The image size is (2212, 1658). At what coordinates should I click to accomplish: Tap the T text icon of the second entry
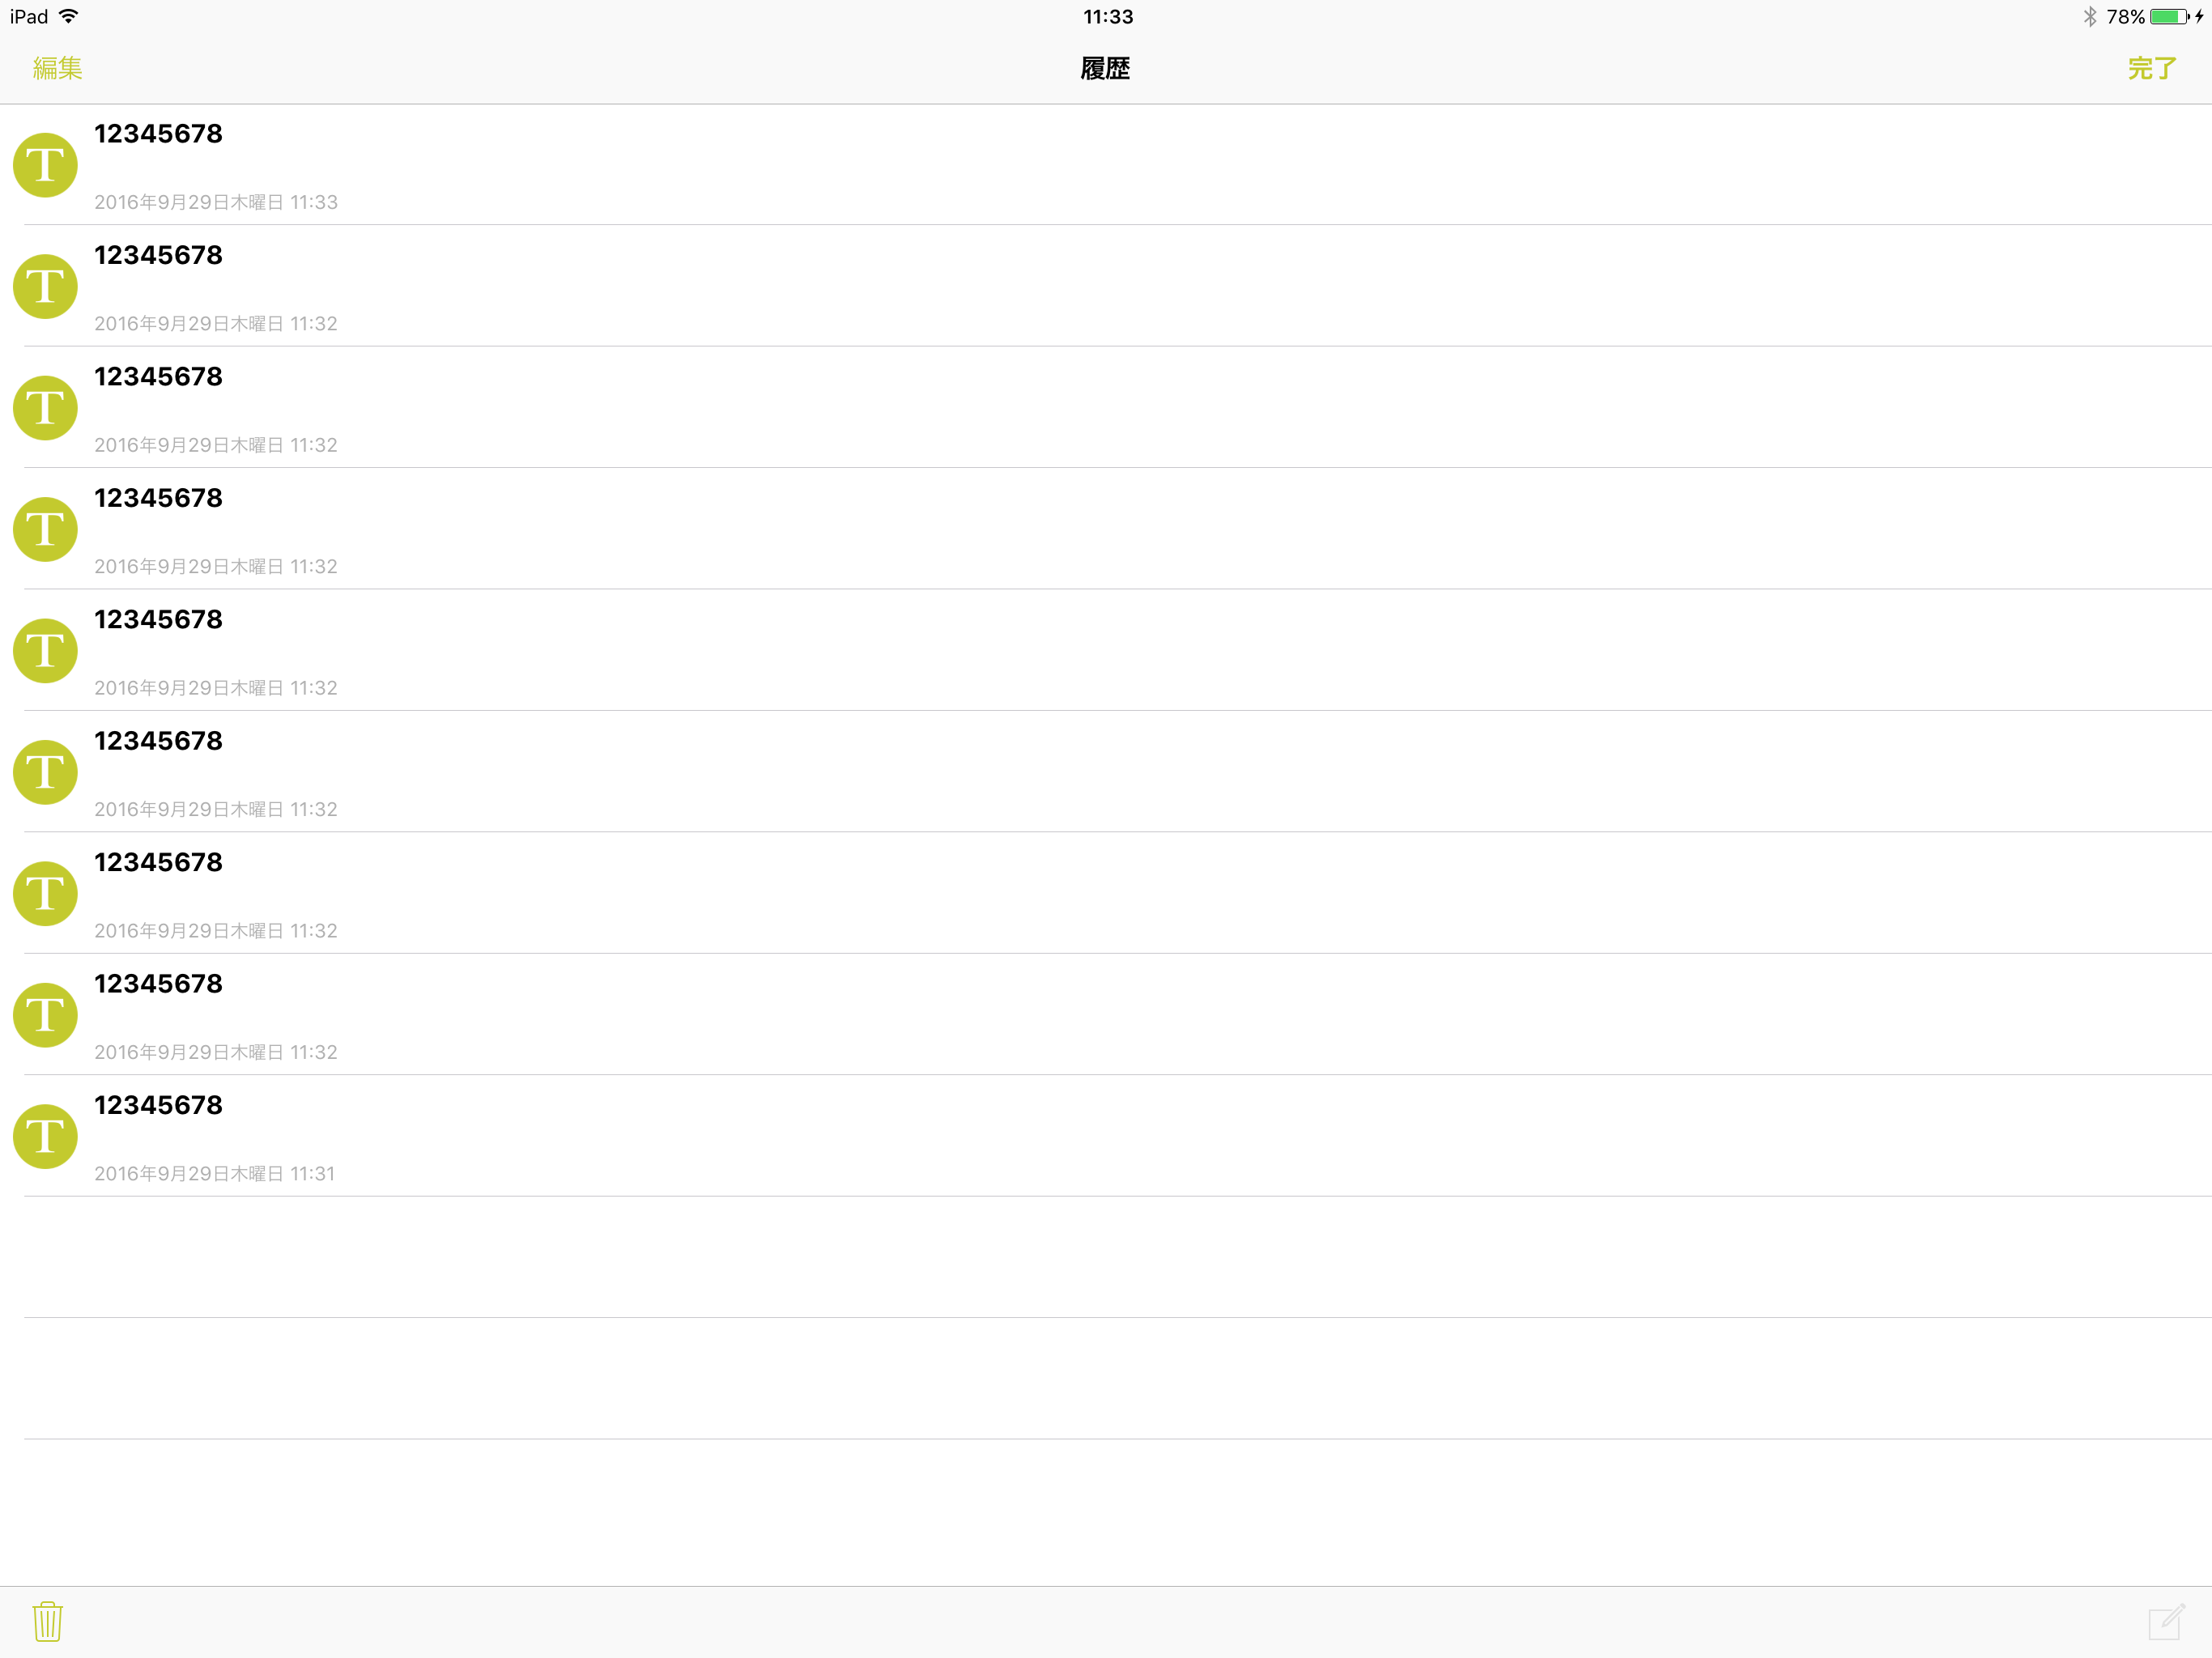pos(45,286)
